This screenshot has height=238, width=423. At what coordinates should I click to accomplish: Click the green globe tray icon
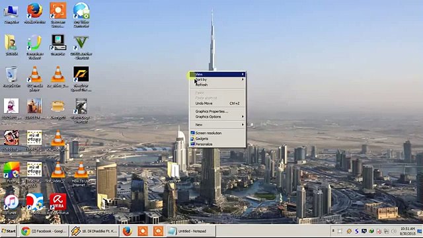click(x=371, y=231)
